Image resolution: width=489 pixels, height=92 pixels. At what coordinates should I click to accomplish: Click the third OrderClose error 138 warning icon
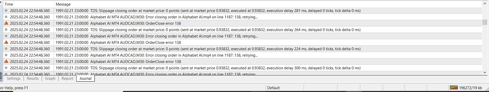6,61
